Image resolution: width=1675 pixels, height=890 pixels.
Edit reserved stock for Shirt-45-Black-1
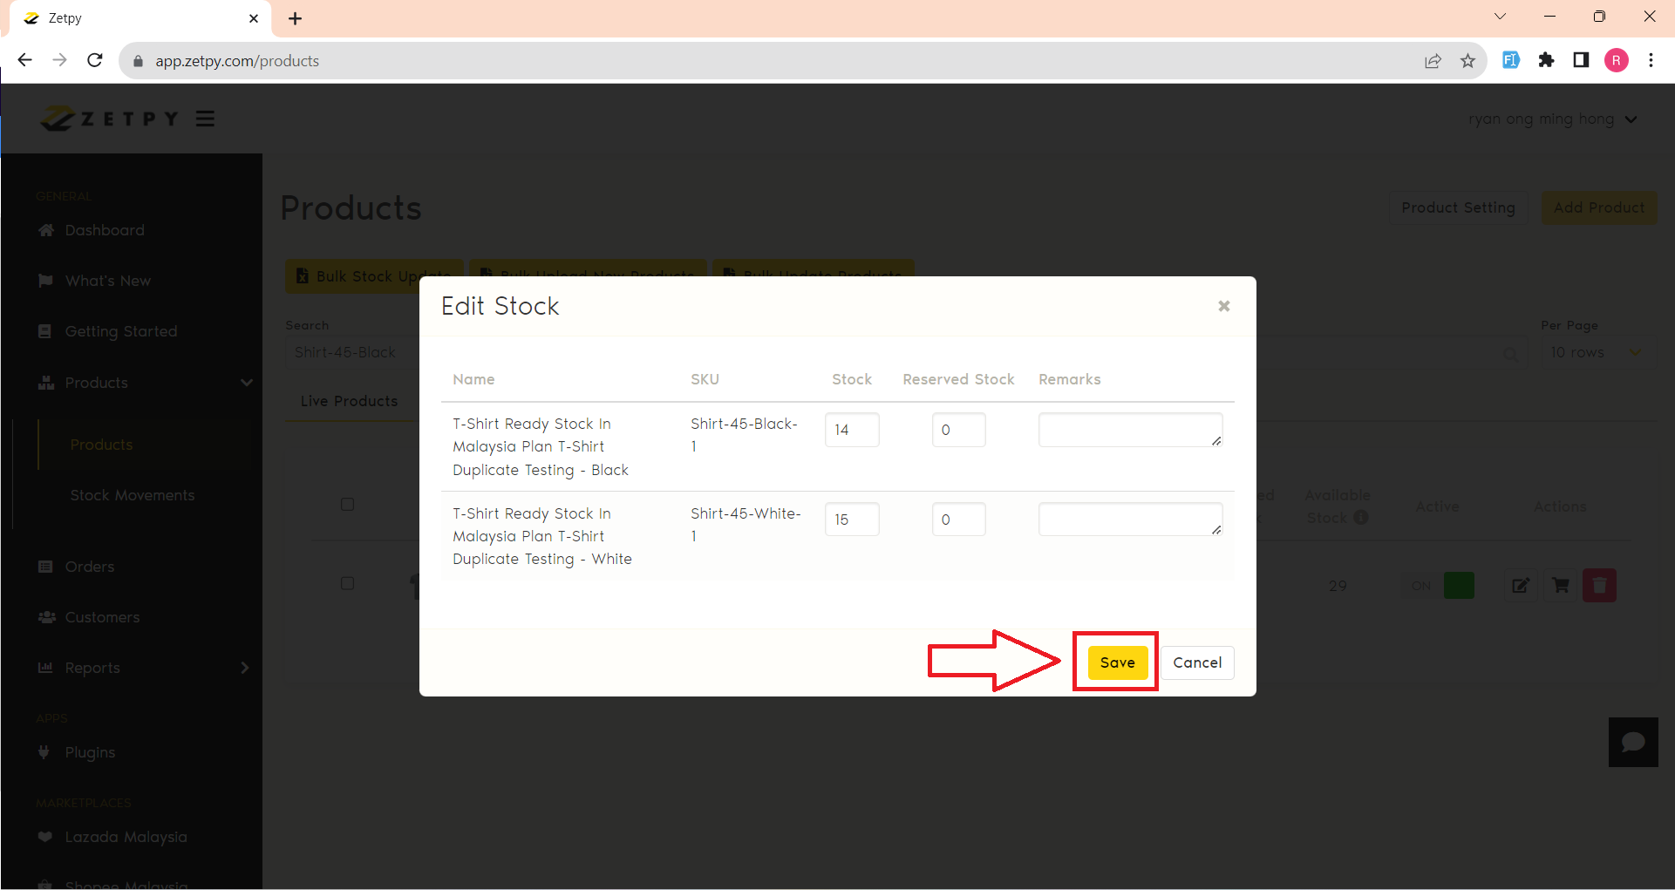point(958,430)
